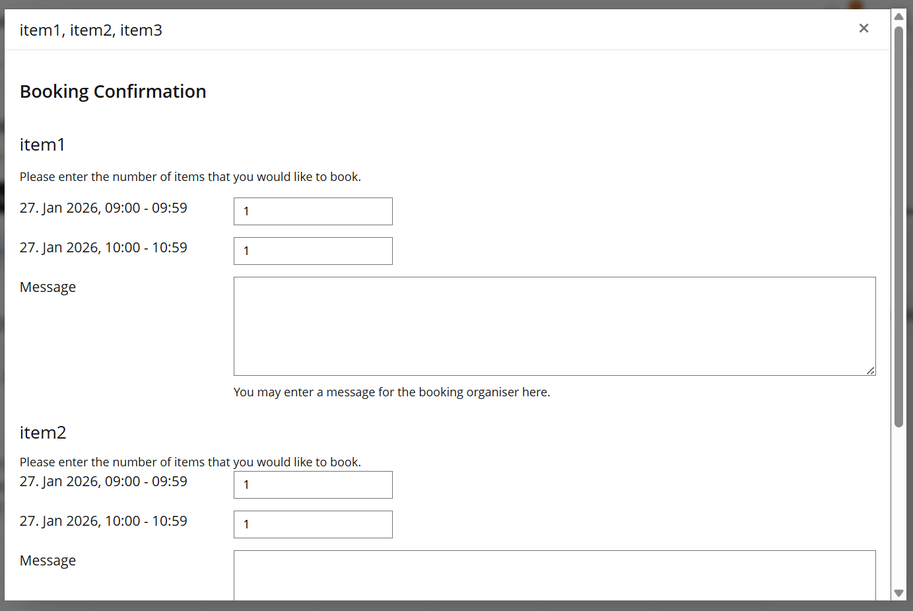The image size is (913, 611).
Task: Click item1's 09:00 - 09:59 time slot label
Action: [x=104, y=208]
